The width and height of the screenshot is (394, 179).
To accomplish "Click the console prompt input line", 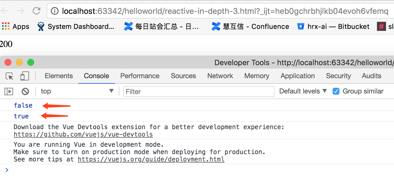I will click(x=171, y=170).
